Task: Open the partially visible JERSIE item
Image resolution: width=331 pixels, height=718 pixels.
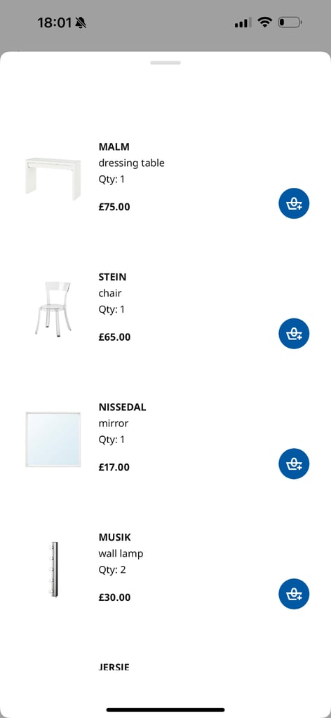Action: tap(114, 667)
